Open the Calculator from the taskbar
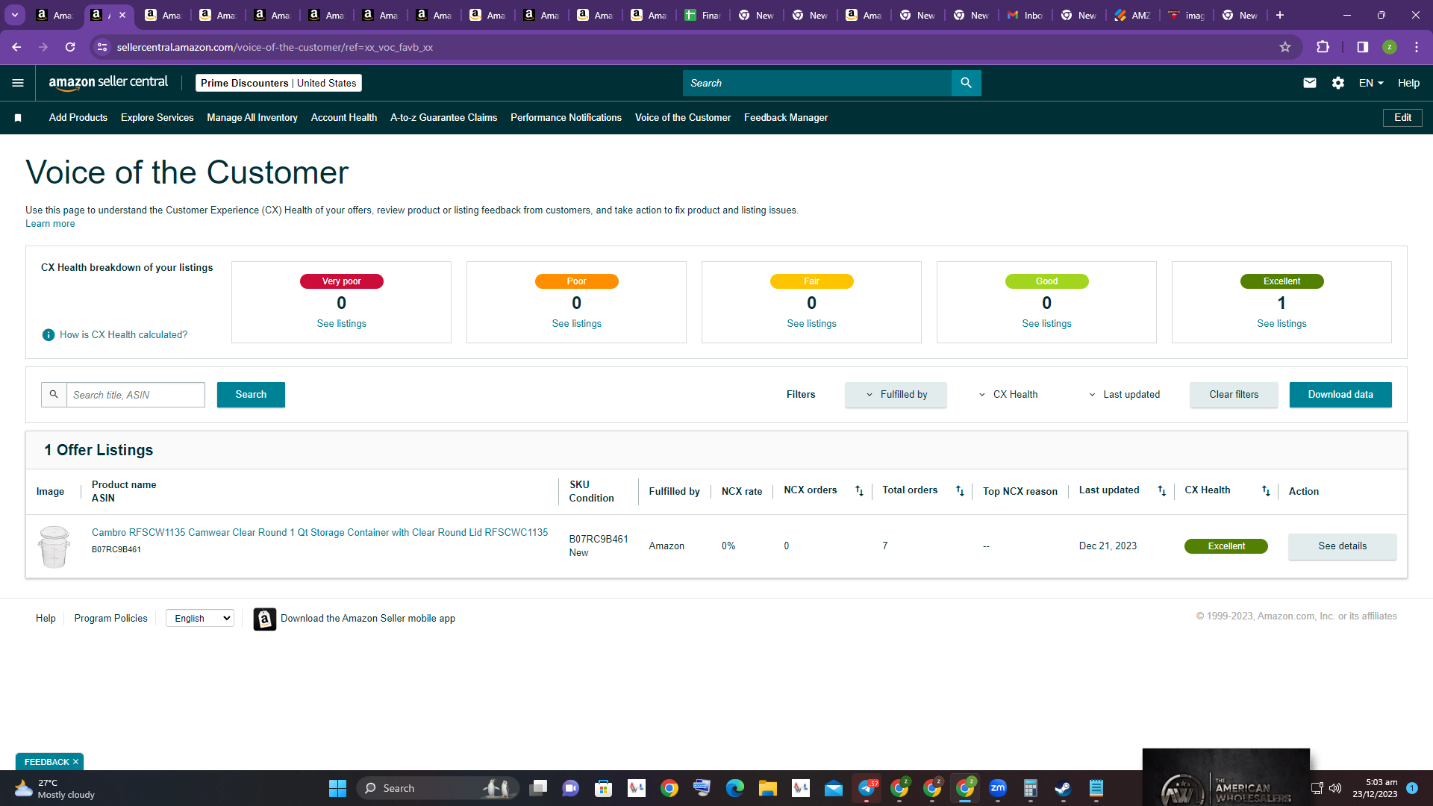Image resolution: width=1433 pixels, height=806 pixels. coord(1031,788)
